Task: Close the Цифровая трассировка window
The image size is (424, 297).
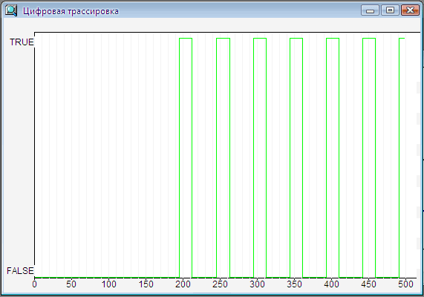Action: (x=410, y=10)
